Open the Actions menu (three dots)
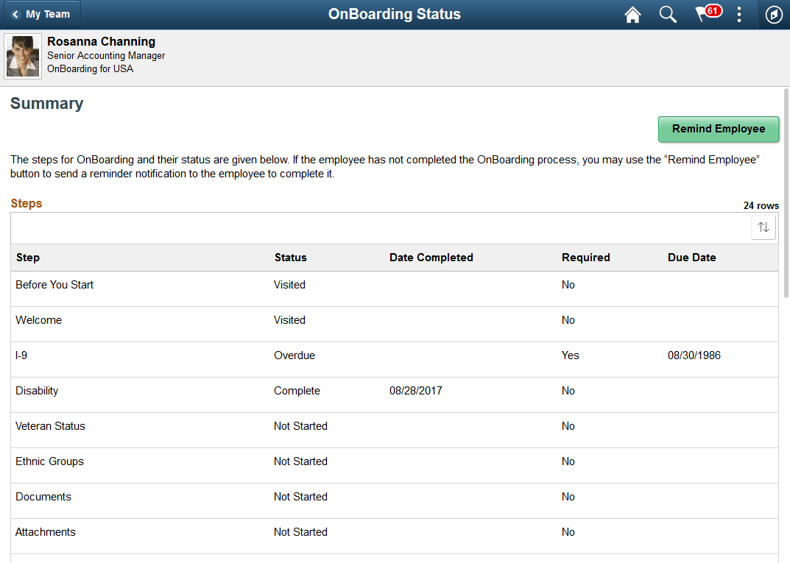The width and height of the screenshot is (790, 563). pyautogui.click(x=739, y=14)
